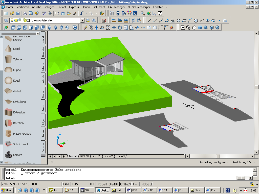
Task: Open the CAD-Manager menu
Action: [116, 7]
